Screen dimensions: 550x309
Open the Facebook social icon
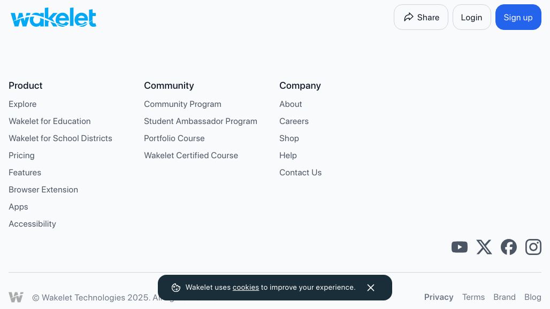click(x=509, y=247)
